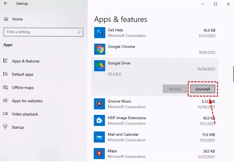234x162 pixels.
Task: Click the HEIF Image Extensions app icon
Action: 99,120
